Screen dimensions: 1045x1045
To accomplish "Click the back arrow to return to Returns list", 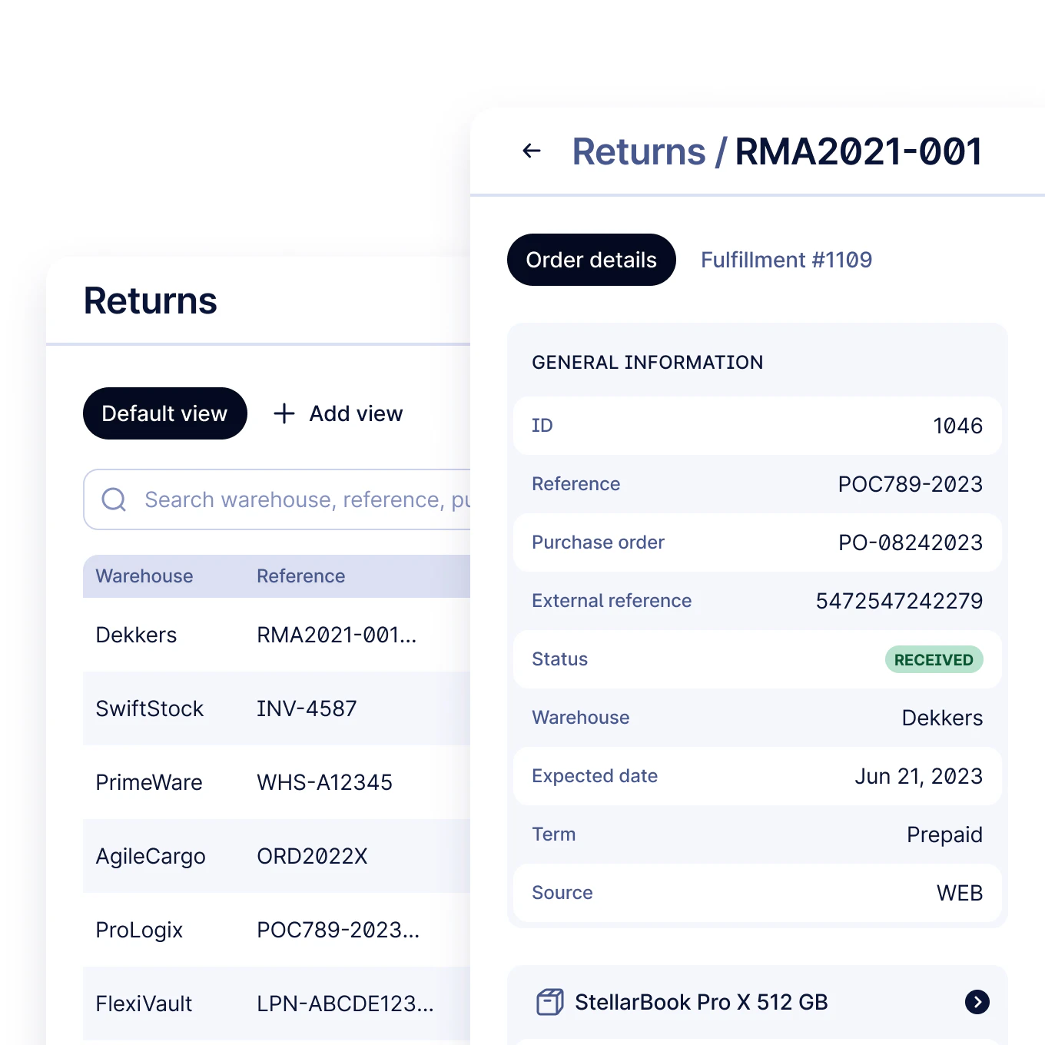I will point(531,151).
